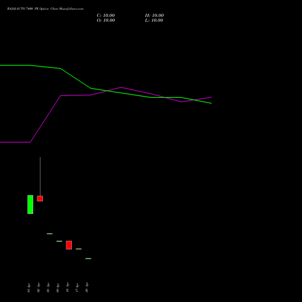Image resolution: width=302 pixels, height=302 pixels.
Task: Click the "C: 10.00" close value
Action: (106, 16)
